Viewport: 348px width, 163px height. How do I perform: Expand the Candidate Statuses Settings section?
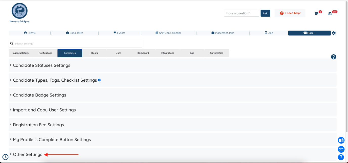[x=41, y=65]
